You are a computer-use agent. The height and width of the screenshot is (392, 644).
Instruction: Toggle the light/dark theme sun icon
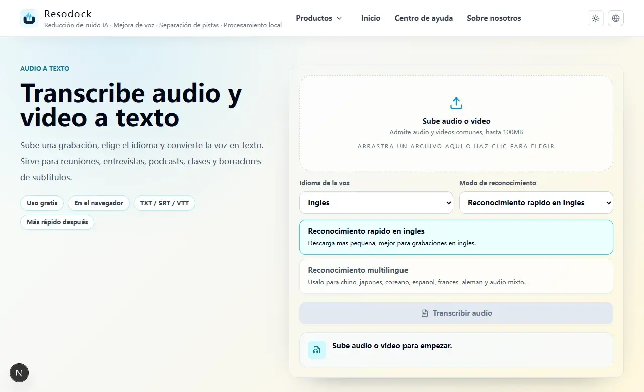[596, 18]
